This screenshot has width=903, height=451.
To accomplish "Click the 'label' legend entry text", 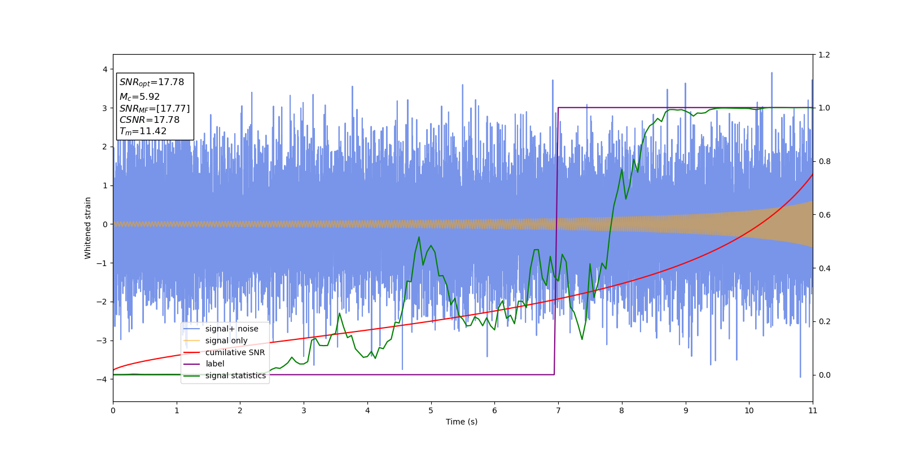I will (214, 364).
